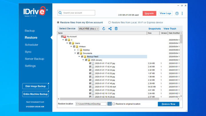Sort by the Name column header

(x=102, y=33)
